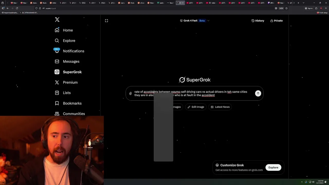Open the sidebar toggle icon near Back

3,8
